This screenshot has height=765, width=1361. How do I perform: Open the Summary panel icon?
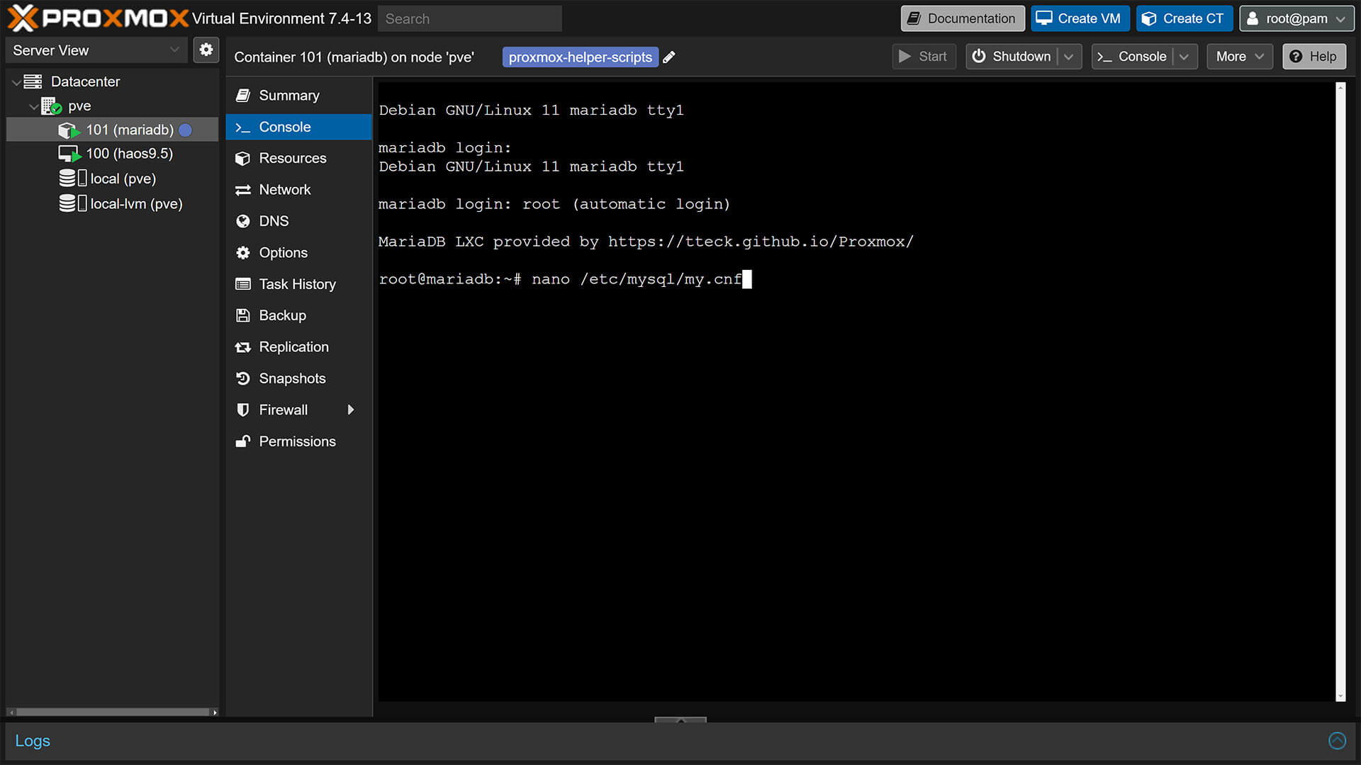243,95
